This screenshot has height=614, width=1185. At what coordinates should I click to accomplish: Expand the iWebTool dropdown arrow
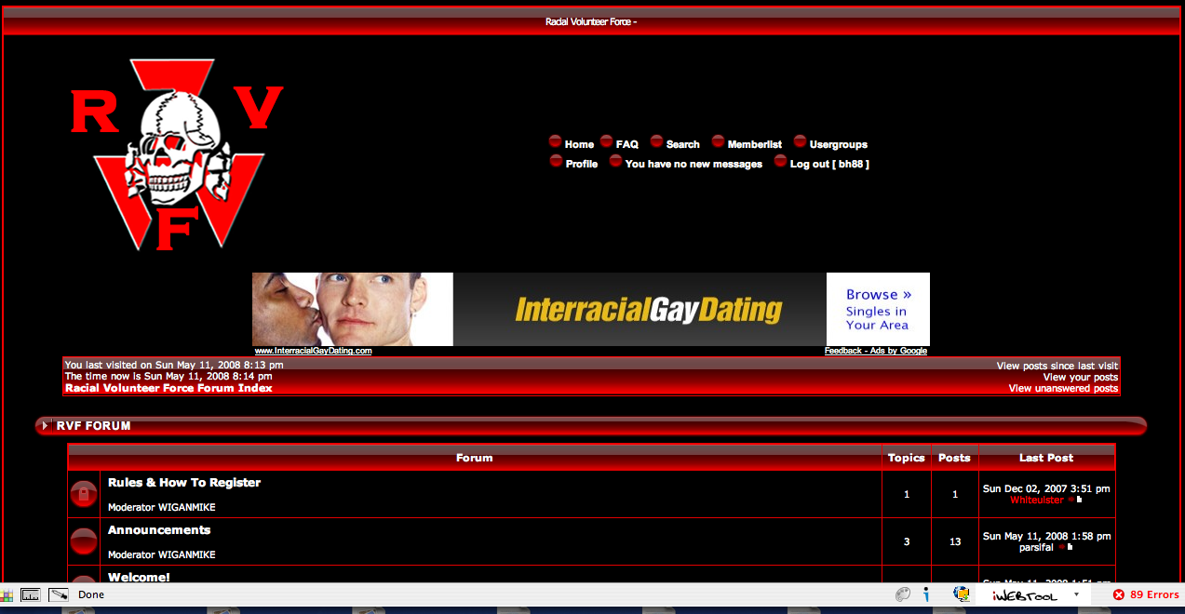(x=1076, y=594)
